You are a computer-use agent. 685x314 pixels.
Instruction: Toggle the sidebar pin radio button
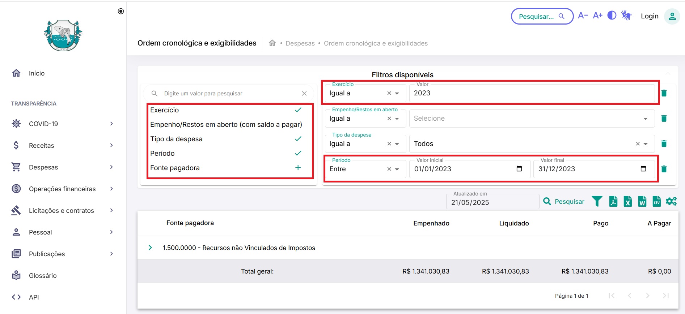point(121,11)
